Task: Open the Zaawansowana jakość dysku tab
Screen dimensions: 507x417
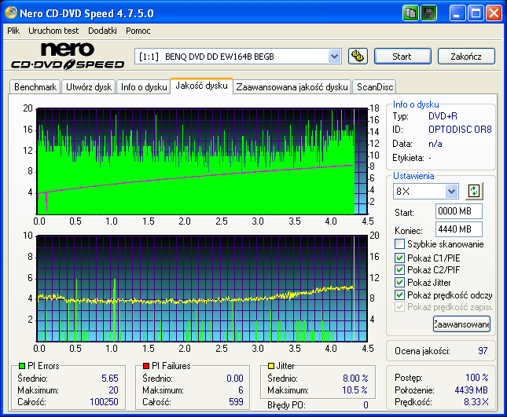Action: [x=292, y=87]
